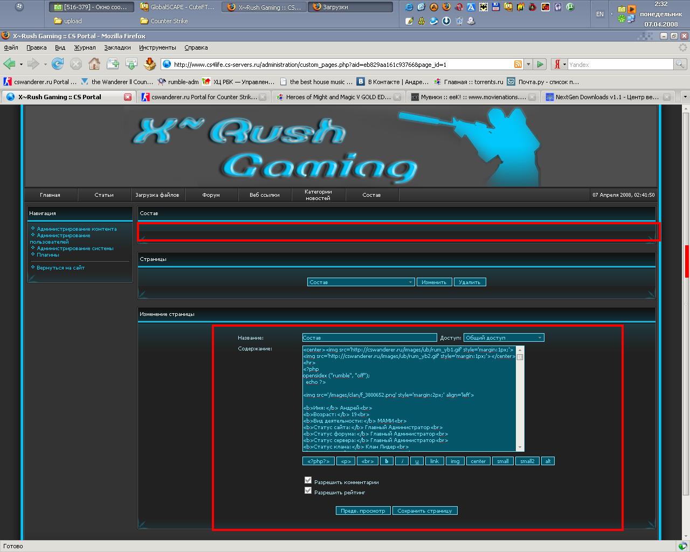Click the RSS feed icon in address bar
Viewport: 690px width, 552px height.
coord(517,64)
